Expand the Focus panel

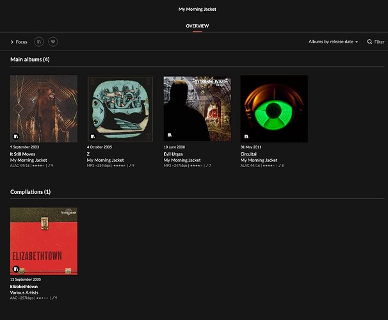[x=19, y=42]
